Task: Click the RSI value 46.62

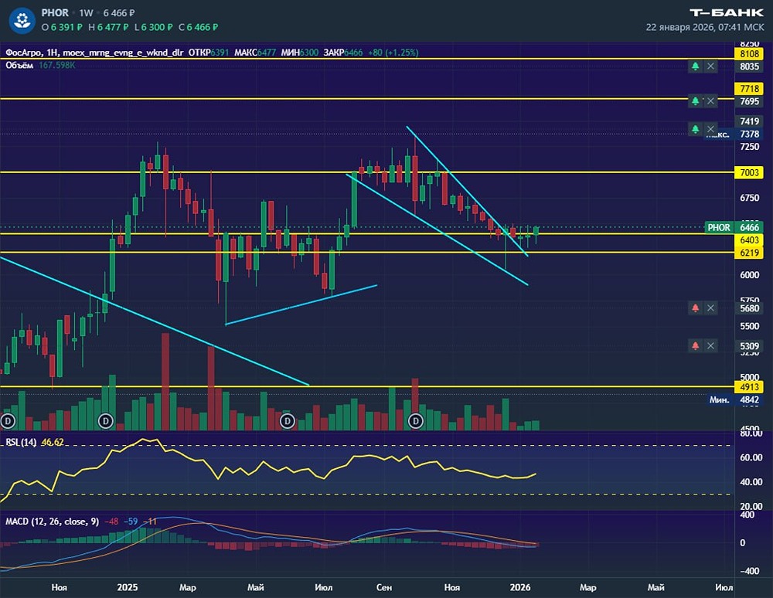Action: tap(53, 442)
